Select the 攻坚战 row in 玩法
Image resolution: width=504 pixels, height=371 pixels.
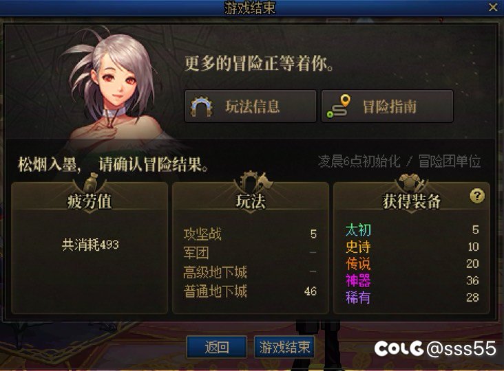[x=250, y=234]
